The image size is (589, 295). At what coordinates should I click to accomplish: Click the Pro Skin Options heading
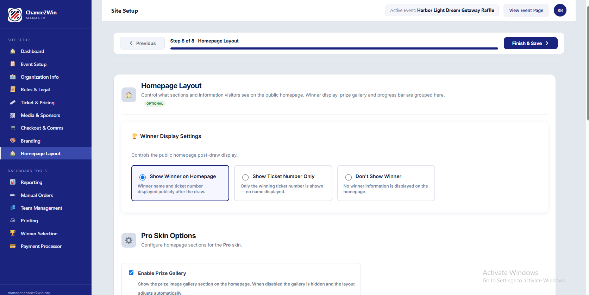(x=168, y=236)
